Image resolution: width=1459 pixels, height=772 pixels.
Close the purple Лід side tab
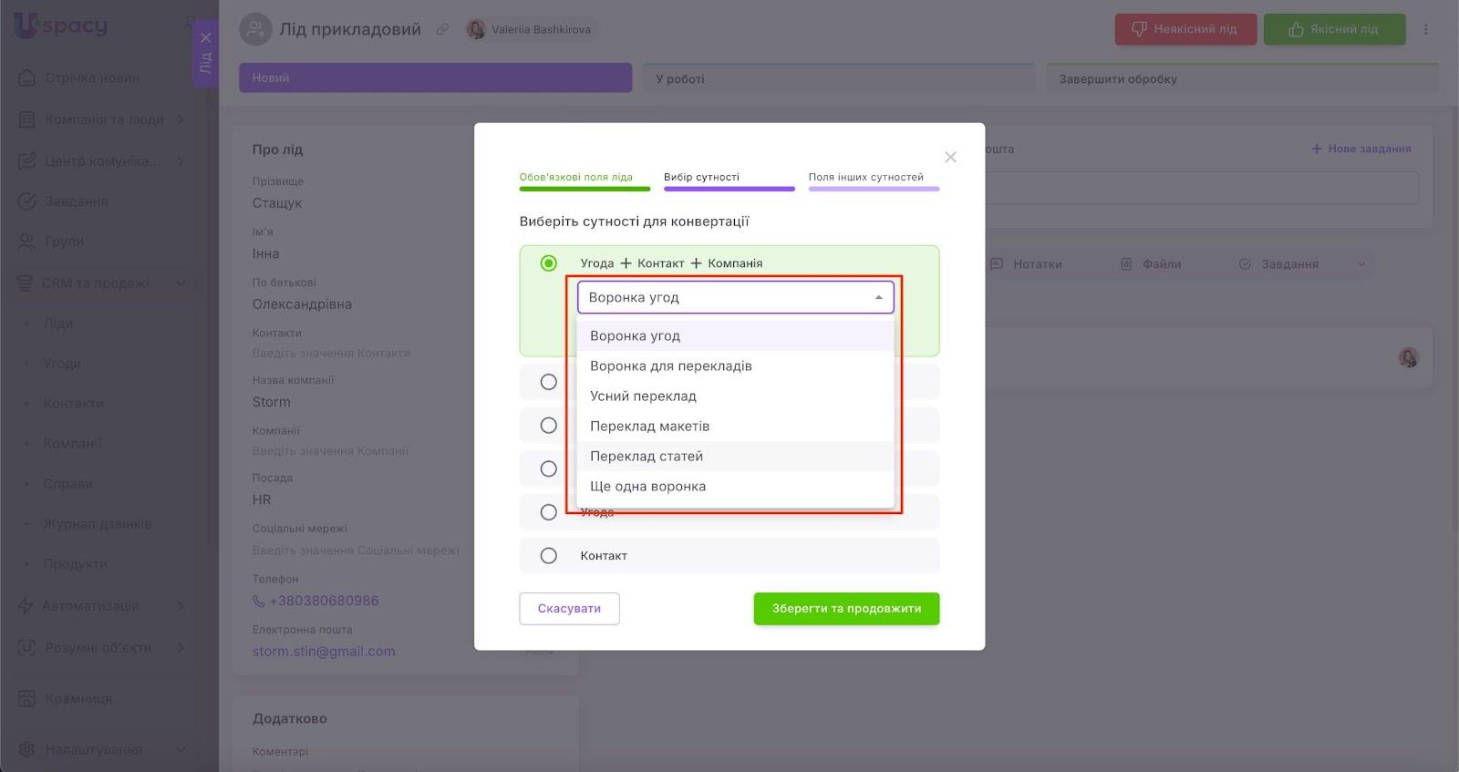205,37
